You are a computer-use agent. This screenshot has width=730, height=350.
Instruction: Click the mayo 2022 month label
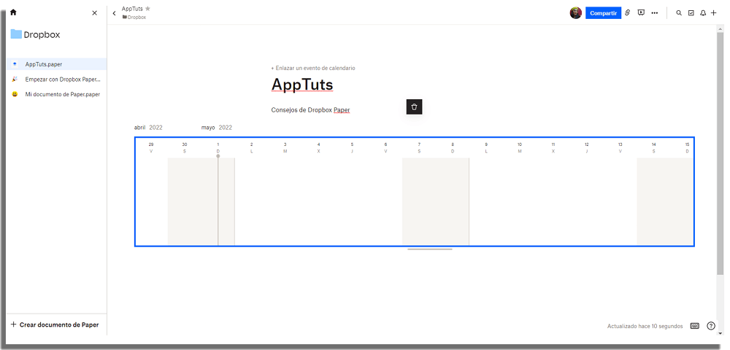(217, 128)
